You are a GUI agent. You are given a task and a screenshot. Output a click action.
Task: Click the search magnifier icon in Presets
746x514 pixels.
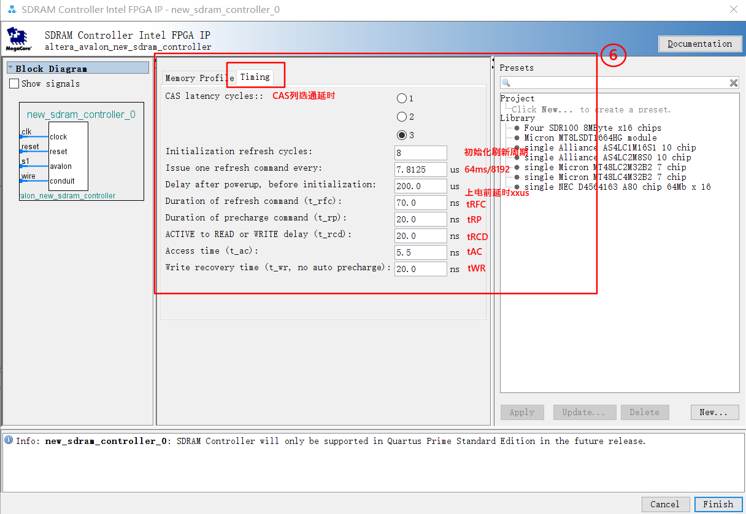[506, 83]
